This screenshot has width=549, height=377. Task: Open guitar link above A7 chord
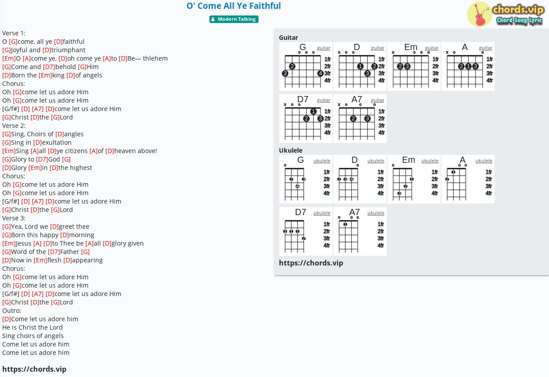click(x=378, y=100)
